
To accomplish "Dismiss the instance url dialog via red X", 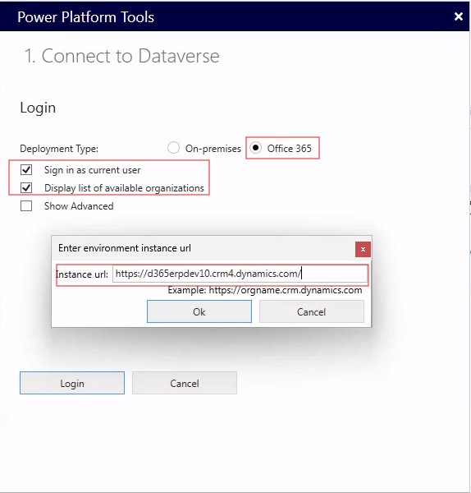I will click(x=363, y=249).
